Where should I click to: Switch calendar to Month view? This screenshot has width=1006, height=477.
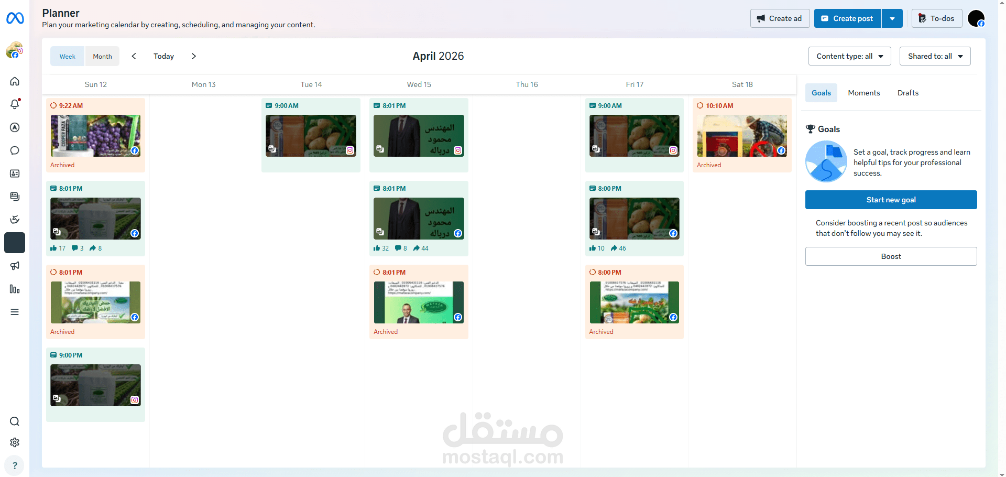pos(102,56)
